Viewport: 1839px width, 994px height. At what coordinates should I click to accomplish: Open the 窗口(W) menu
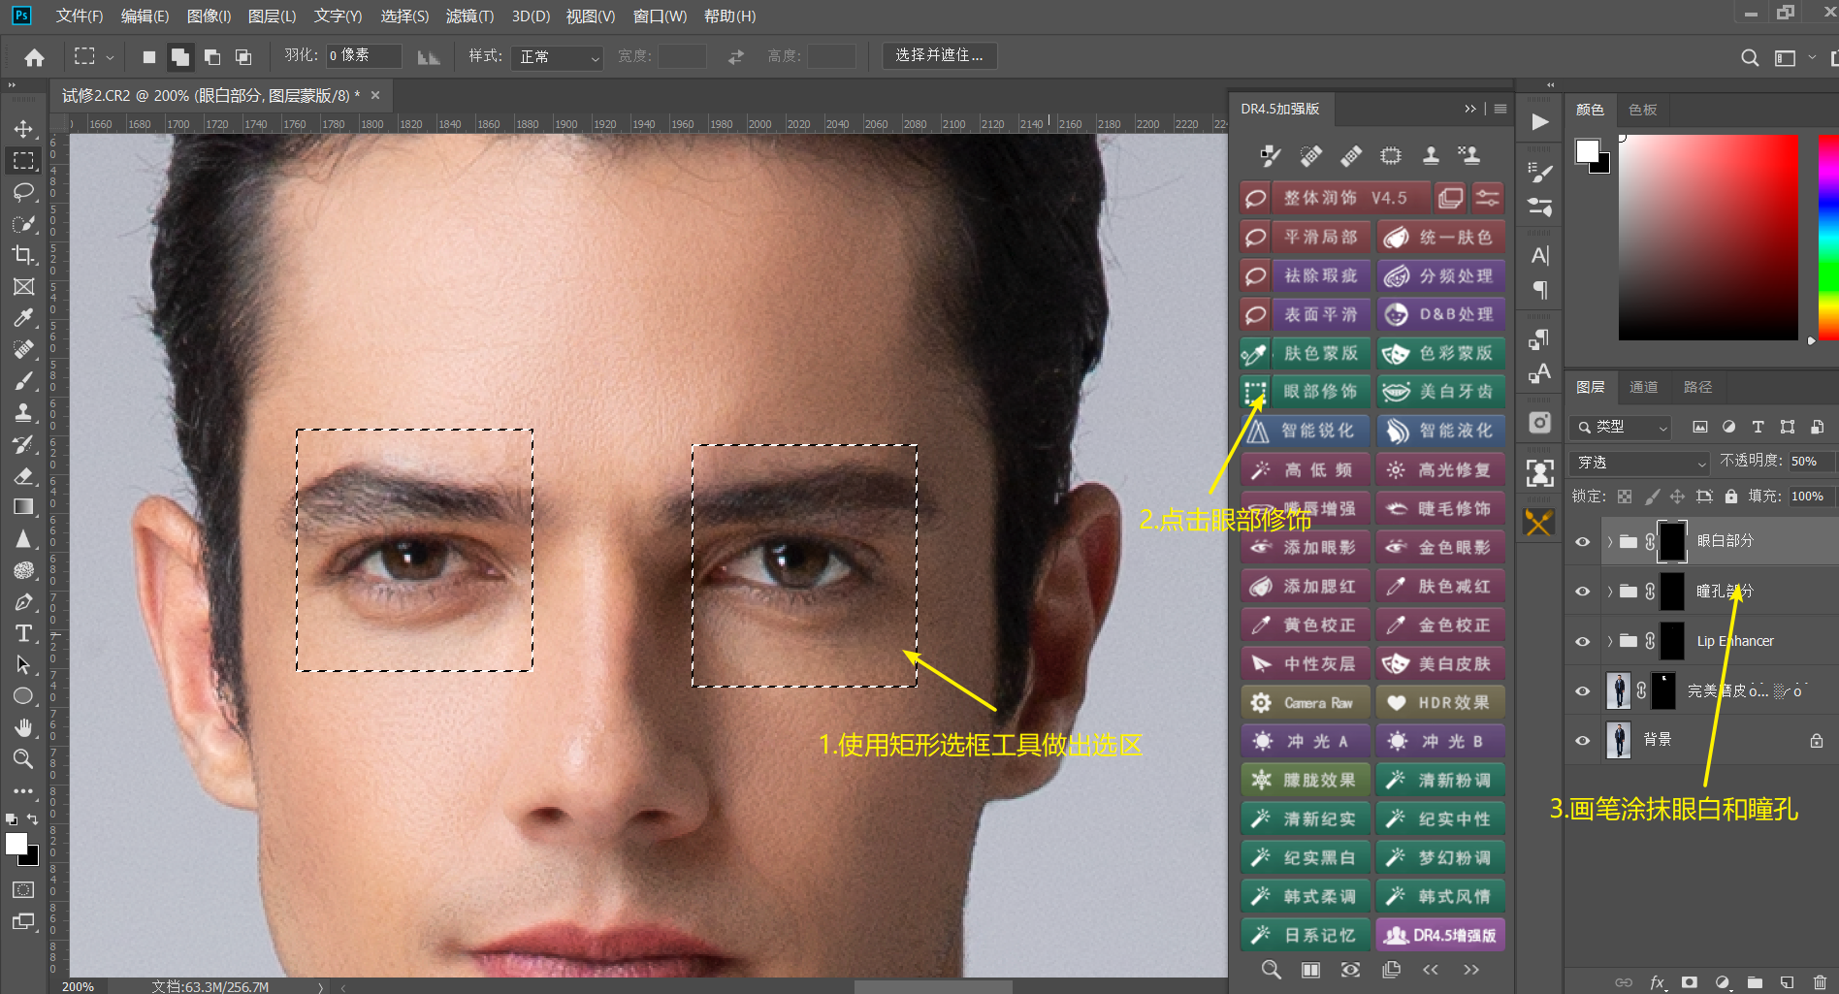click(x=660, y=16)
